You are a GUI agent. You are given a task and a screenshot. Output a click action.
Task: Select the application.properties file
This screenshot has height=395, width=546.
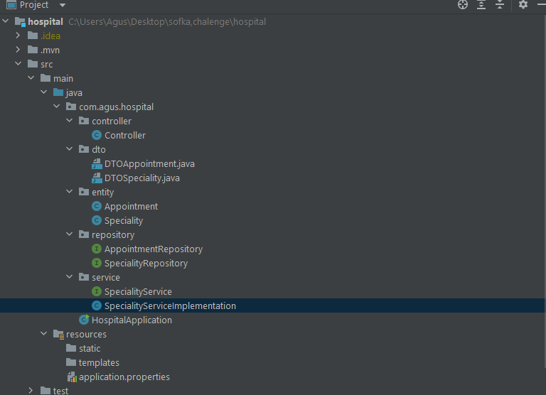124,377
